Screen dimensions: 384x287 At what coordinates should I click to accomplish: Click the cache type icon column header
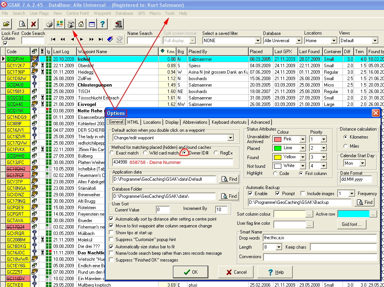(34, 52)
